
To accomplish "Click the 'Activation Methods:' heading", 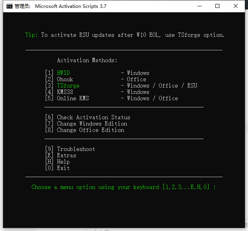I will coord(87,60).
